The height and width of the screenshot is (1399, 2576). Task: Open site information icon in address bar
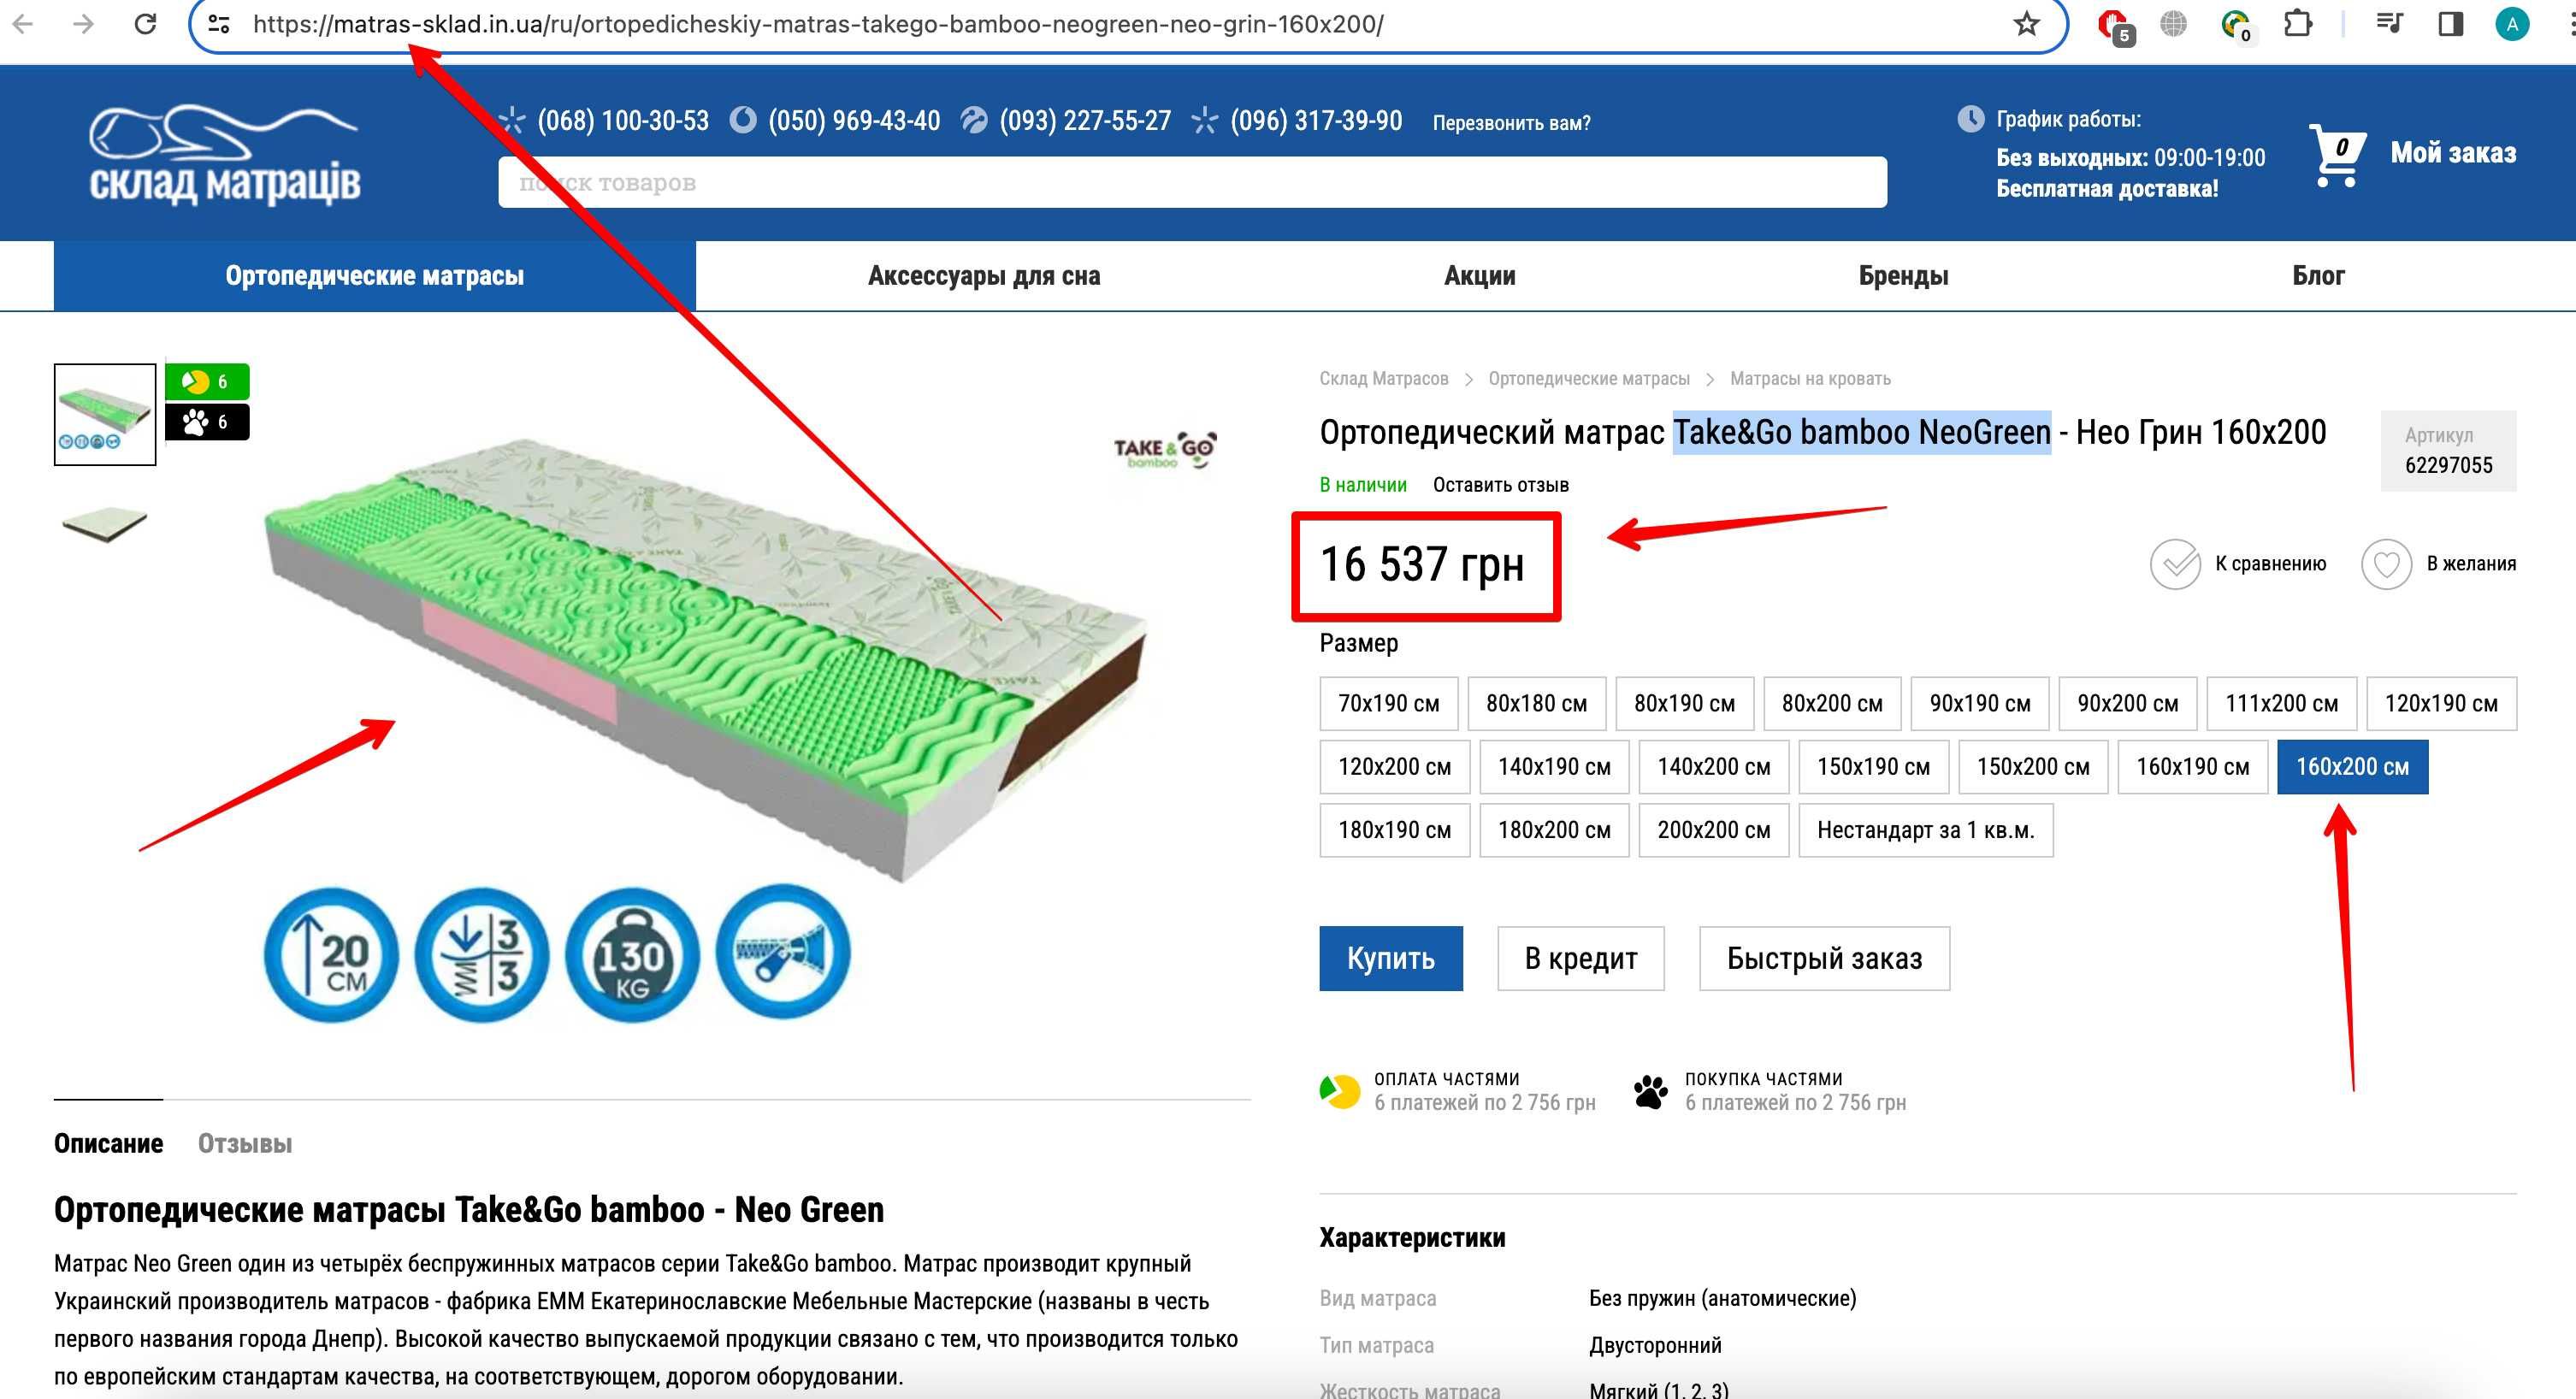click(218, 24)
